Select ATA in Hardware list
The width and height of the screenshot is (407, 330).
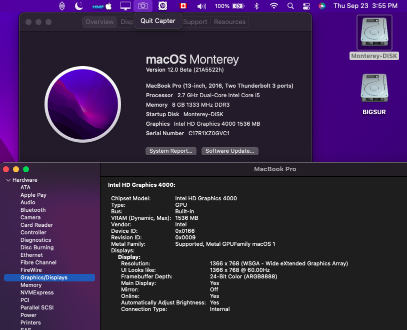pos(25,187)
